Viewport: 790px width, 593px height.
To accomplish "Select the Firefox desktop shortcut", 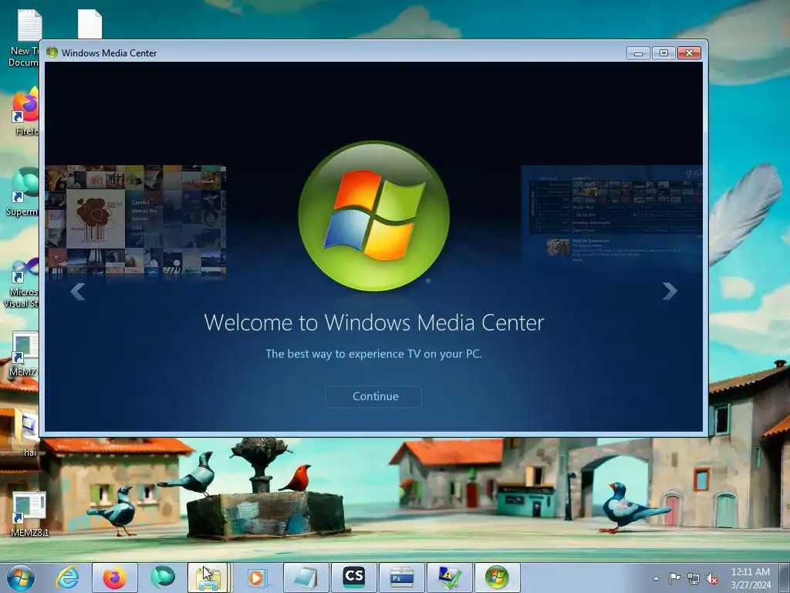I will [26, 111].
